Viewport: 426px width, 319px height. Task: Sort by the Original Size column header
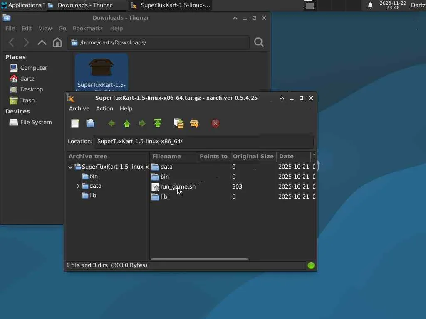click(x=253, y=157)
